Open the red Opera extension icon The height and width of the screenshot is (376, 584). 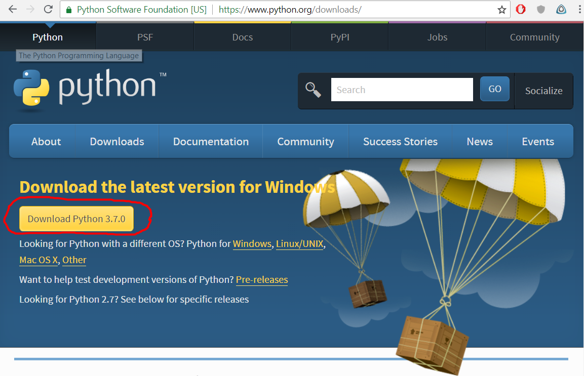[521, 9]
